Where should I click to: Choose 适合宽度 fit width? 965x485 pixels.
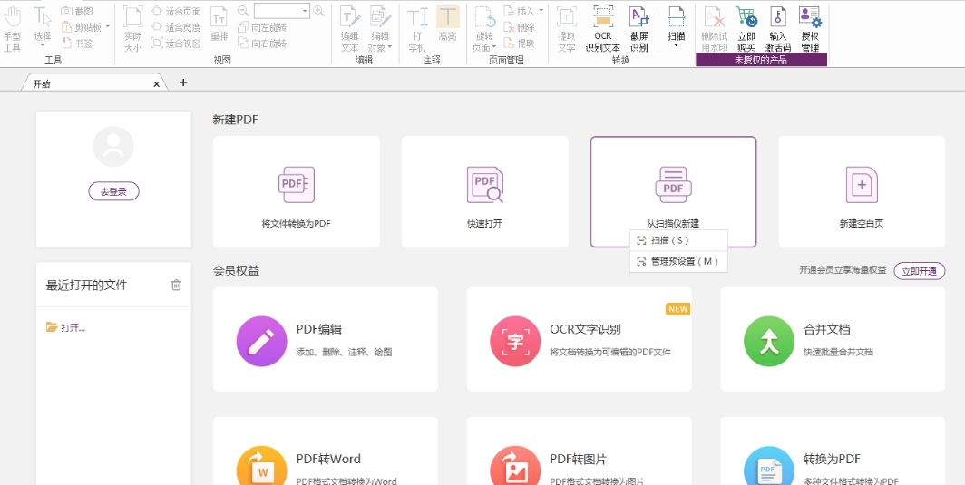tap(176, 27)
